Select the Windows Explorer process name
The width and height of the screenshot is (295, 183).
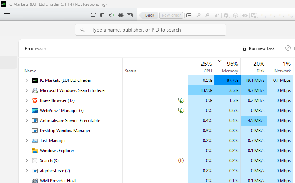tap(57, 151)
